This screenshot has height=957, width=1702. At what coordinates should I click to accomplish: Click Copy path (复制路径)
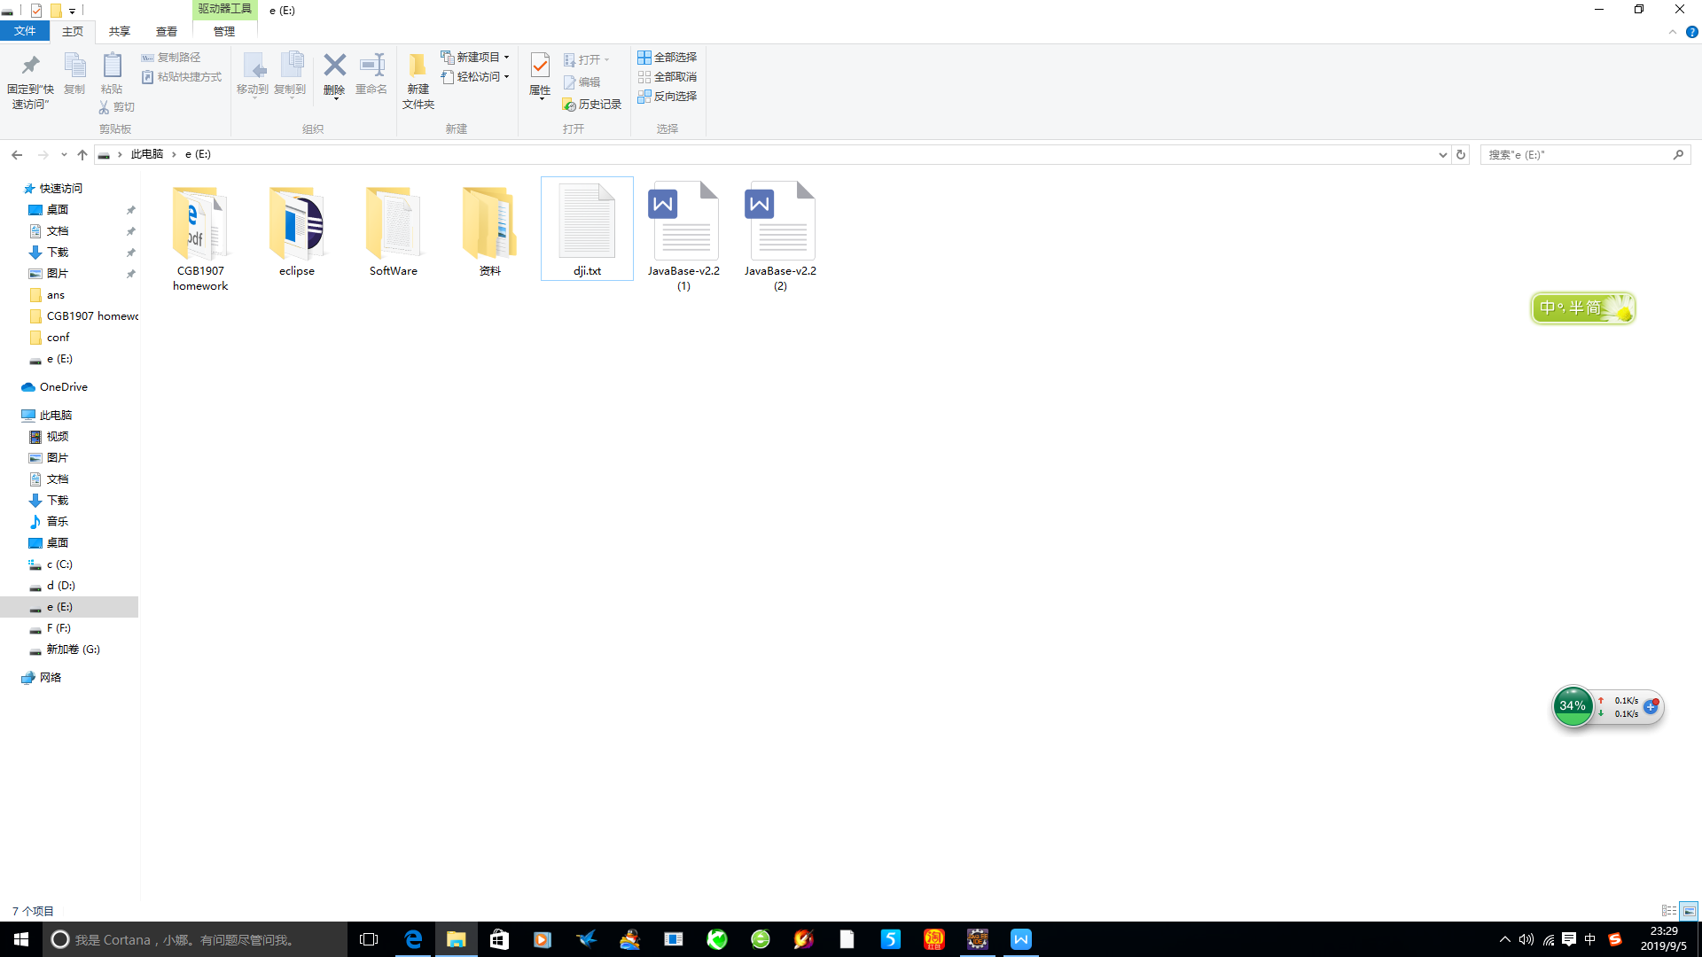coord(171,58)
